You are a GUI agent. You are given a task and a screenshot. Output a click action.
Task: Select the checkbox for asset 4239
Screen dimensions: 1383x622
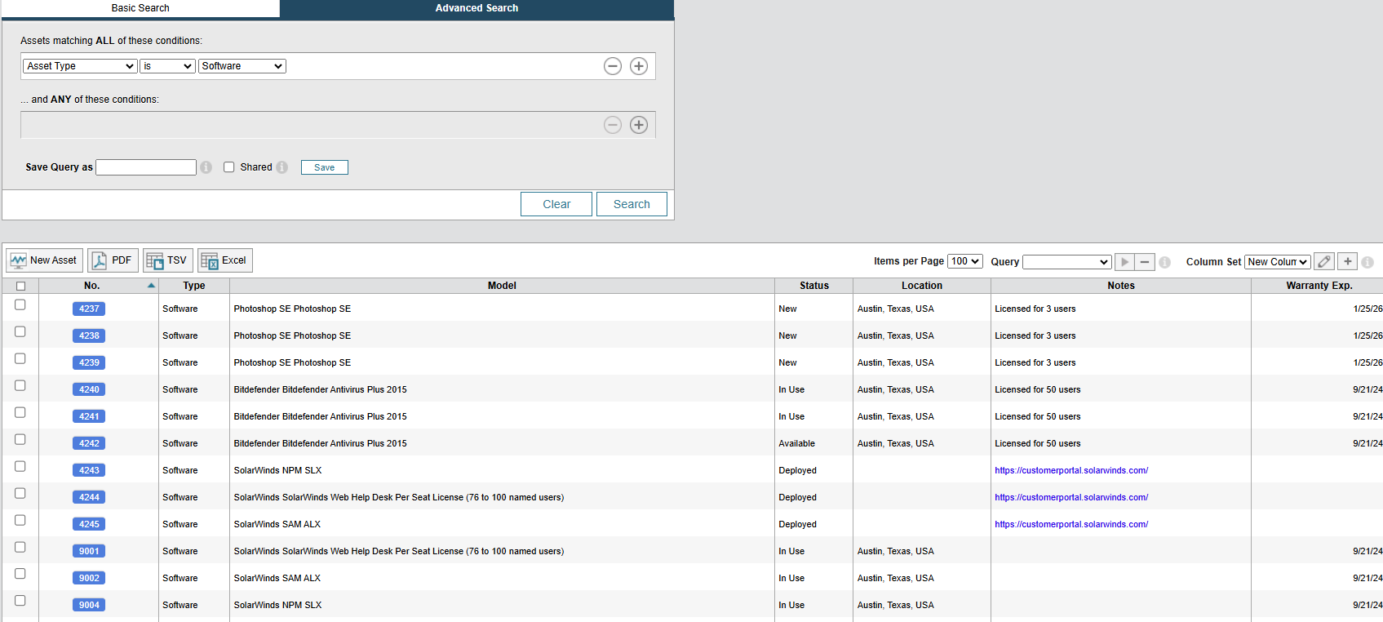(x=20, y=358)
